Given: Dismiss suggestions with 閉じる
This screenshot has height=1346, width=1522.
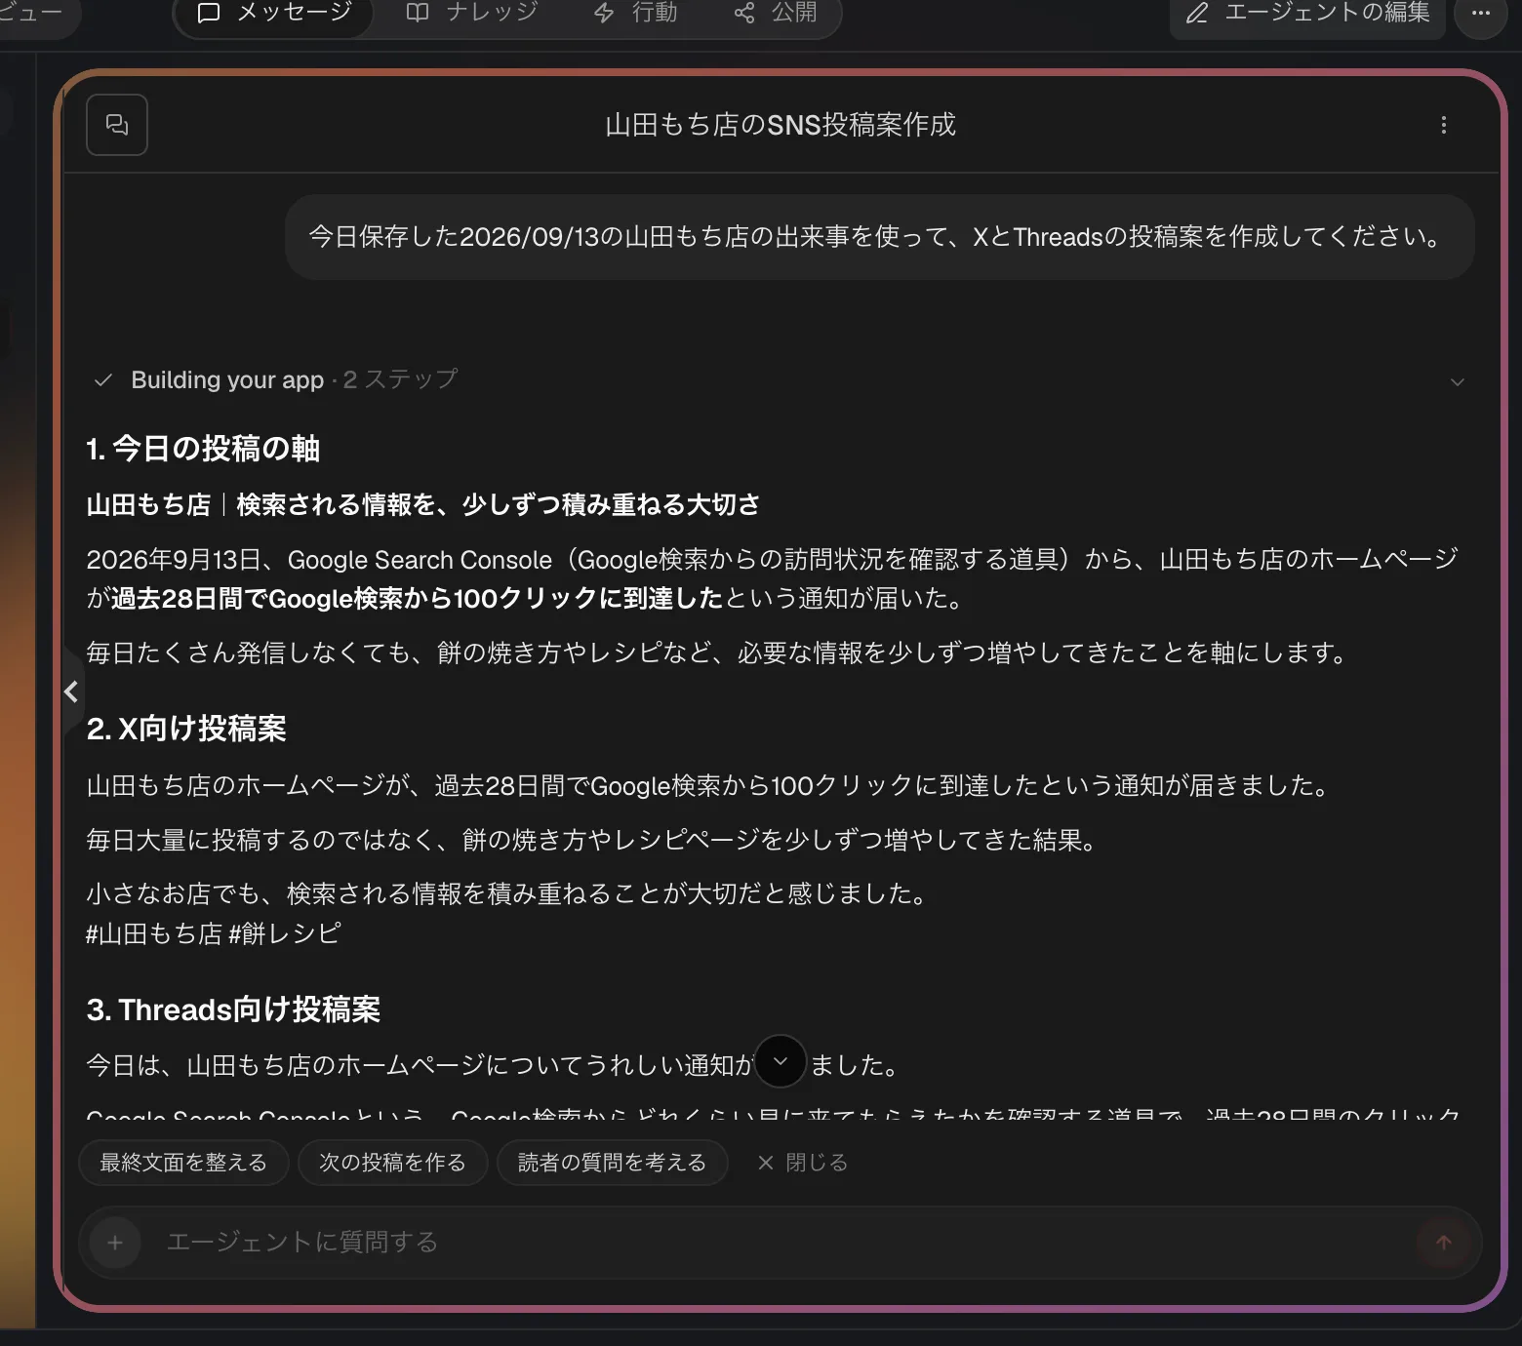Looking at the screenshot, I should (803, 1163).
